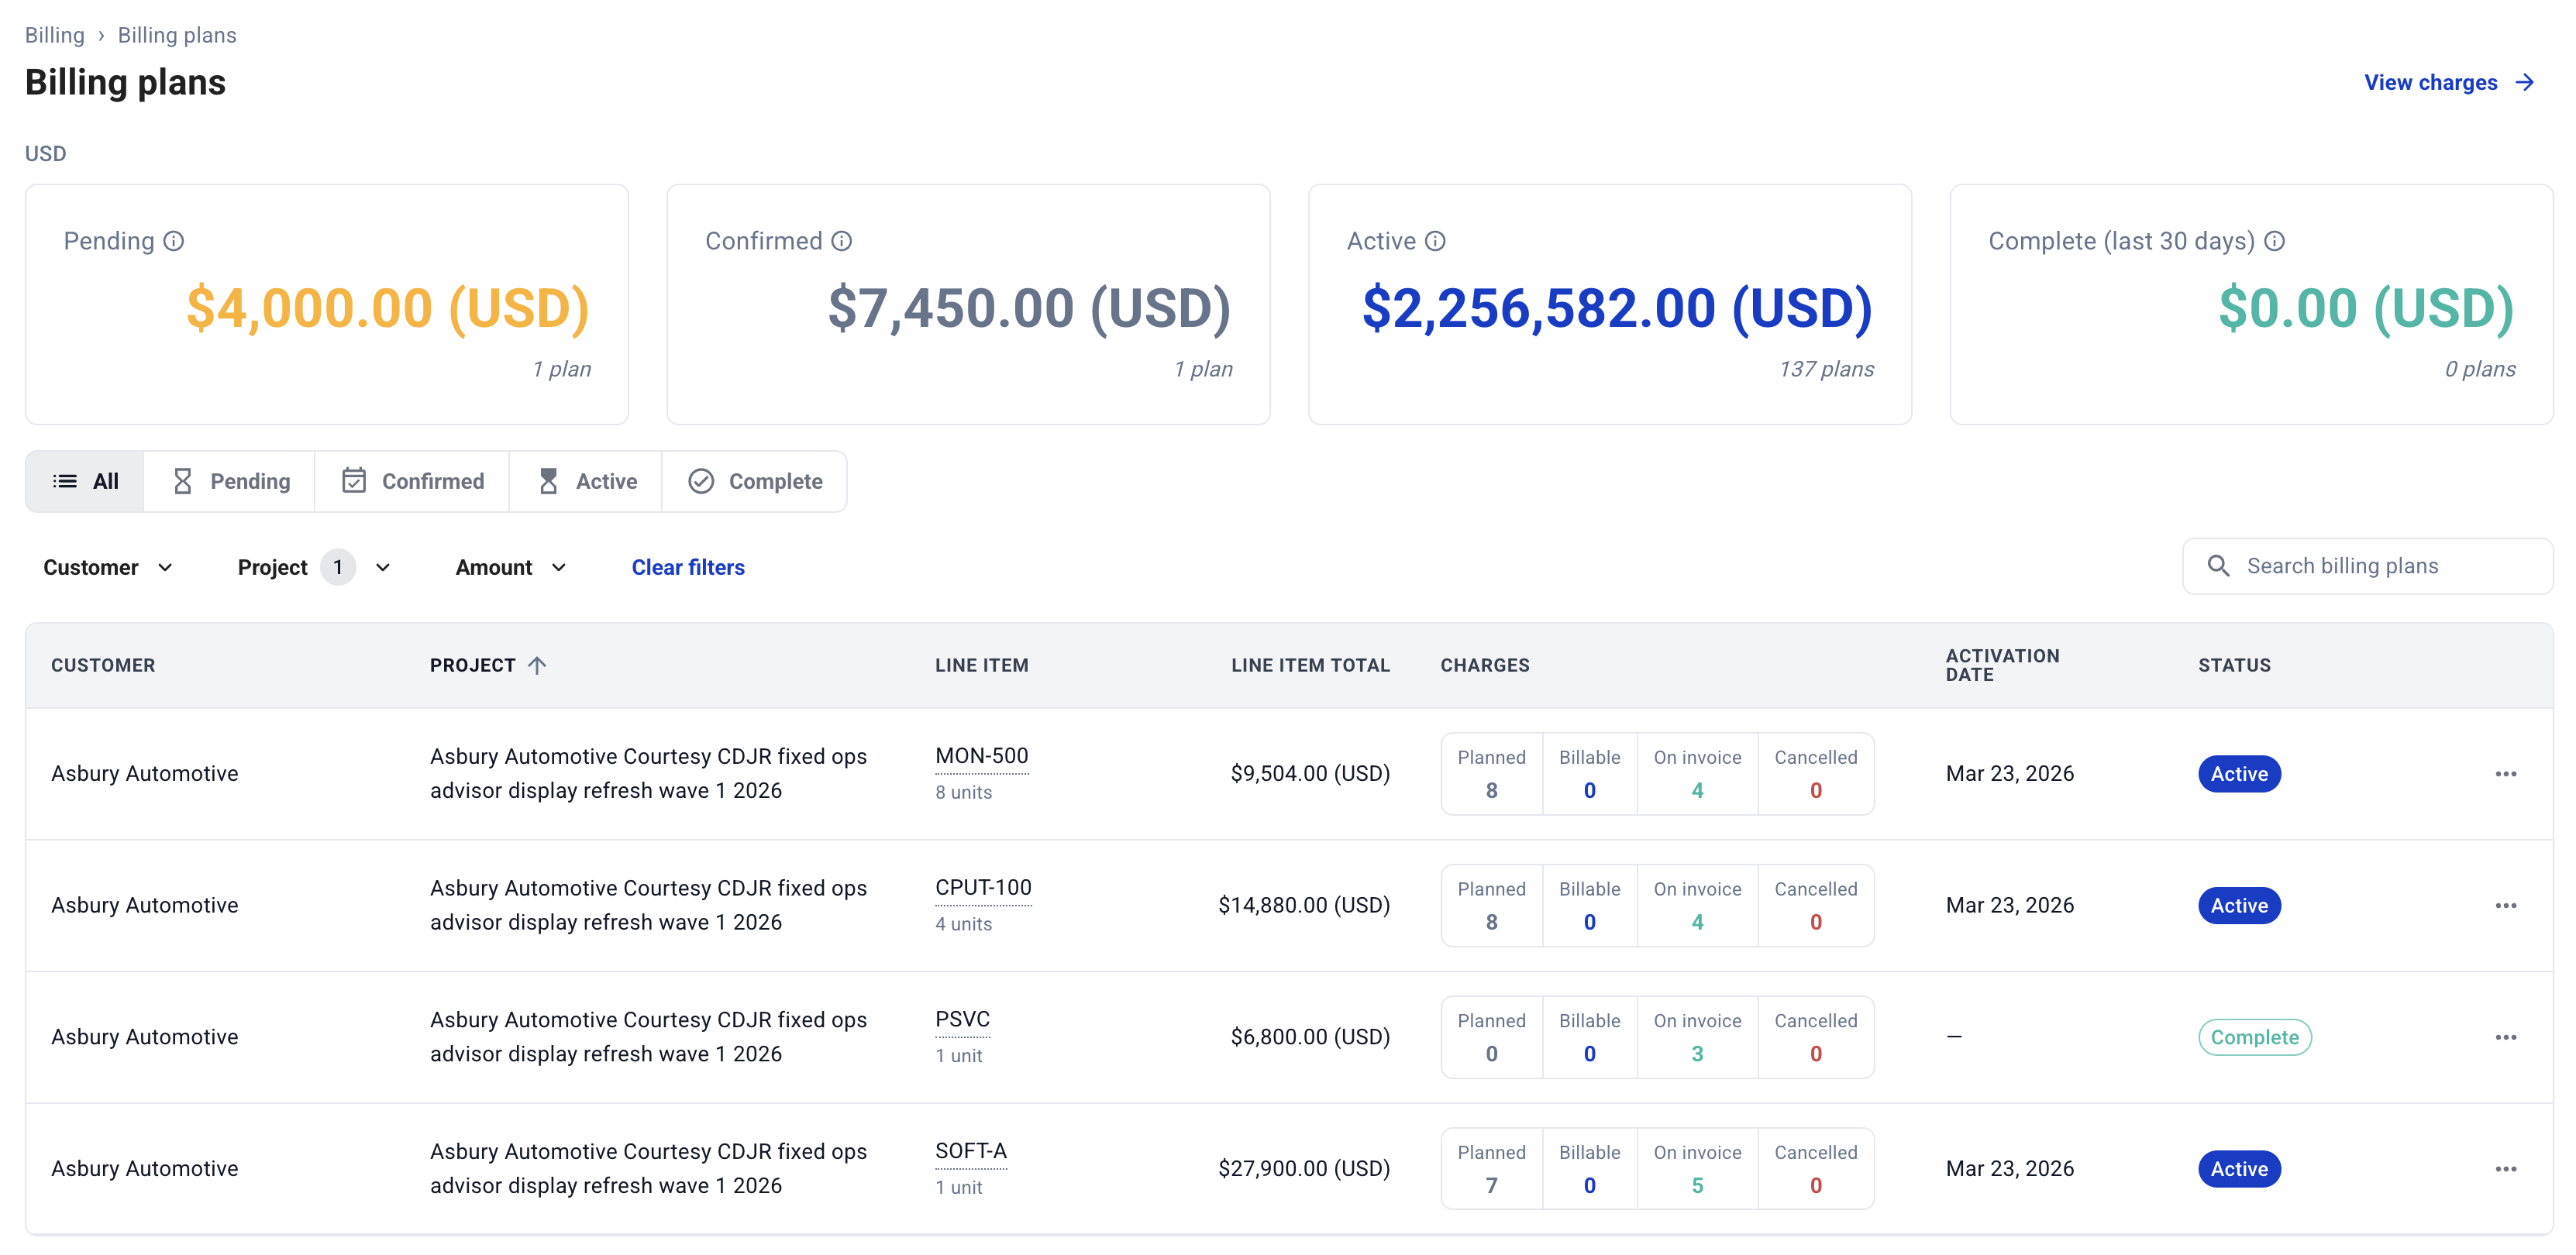Open actions menu for CPUT-100 row
Viewport: 2576px width, 1255px height.
coord(2506,906)
